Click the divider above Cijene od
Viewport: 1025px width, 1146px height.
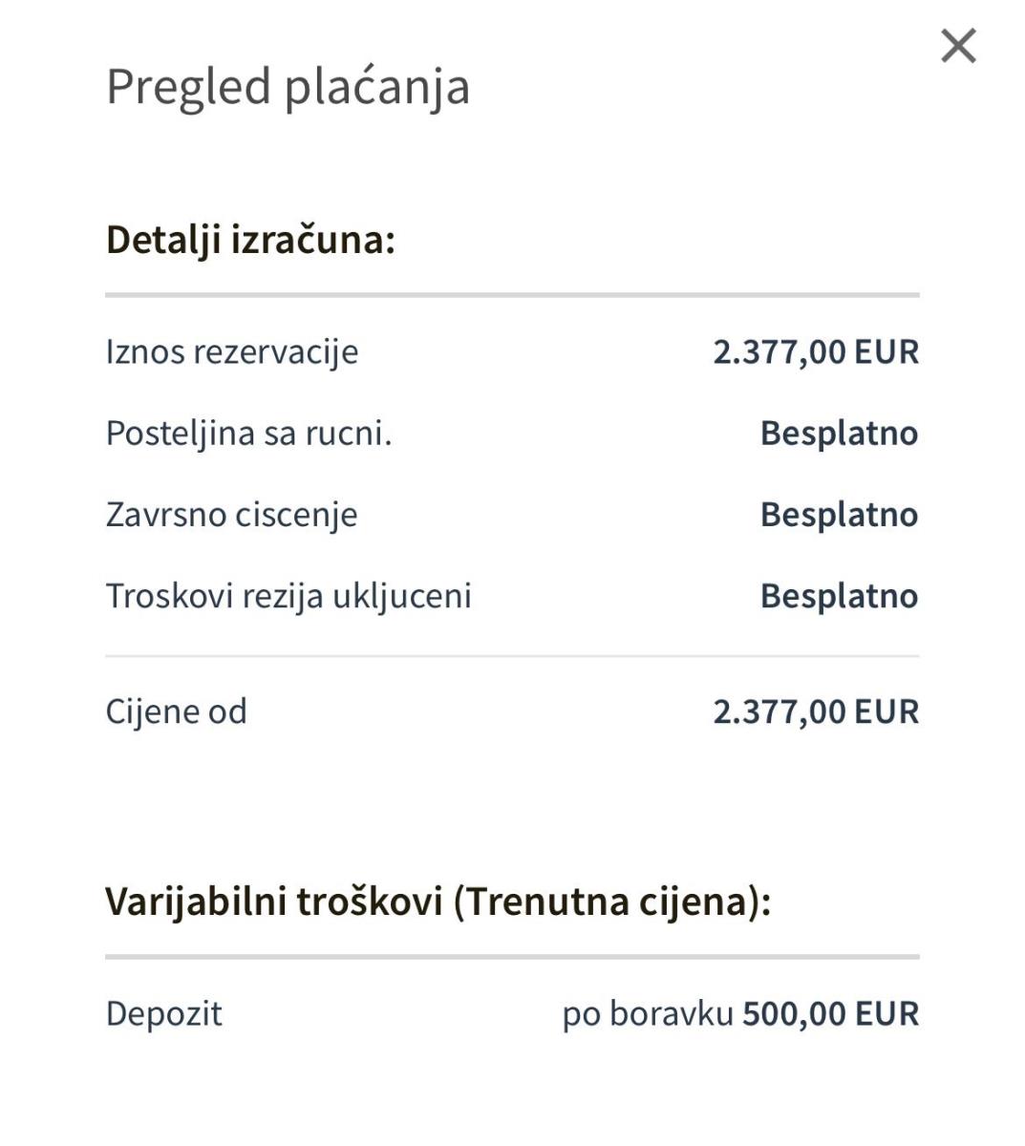coord(512,656)
